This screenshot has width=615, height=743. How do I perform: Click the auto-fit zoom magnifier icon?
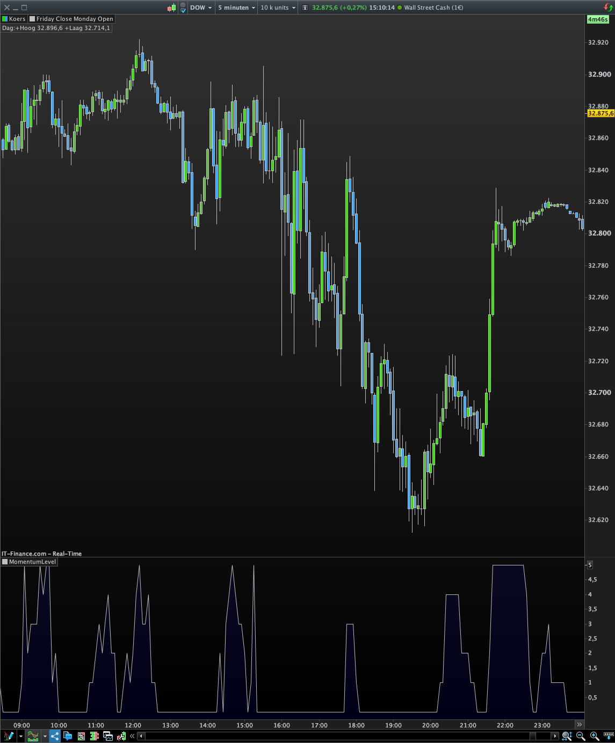567,736
